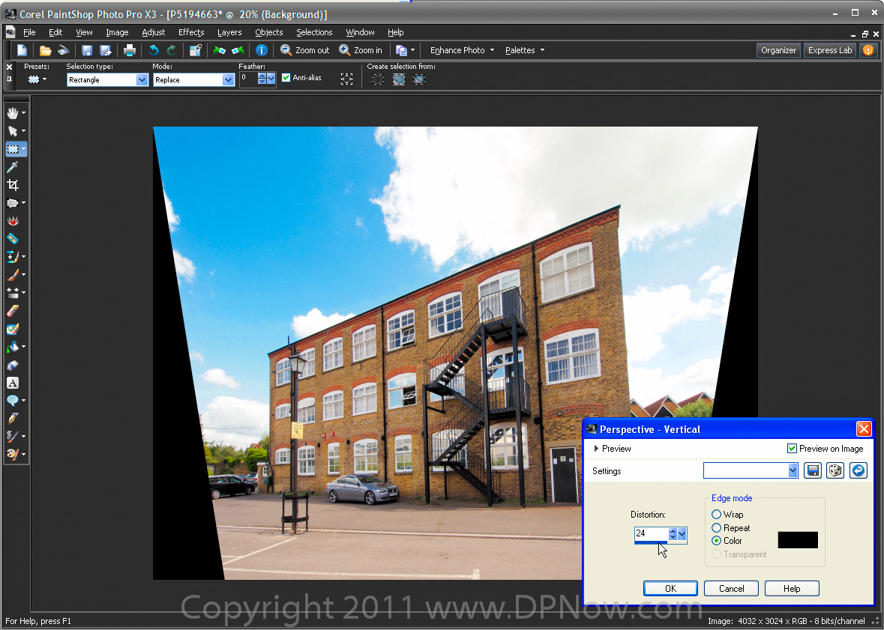Open the Settings presets dropdown

click(x=793, y=470)
